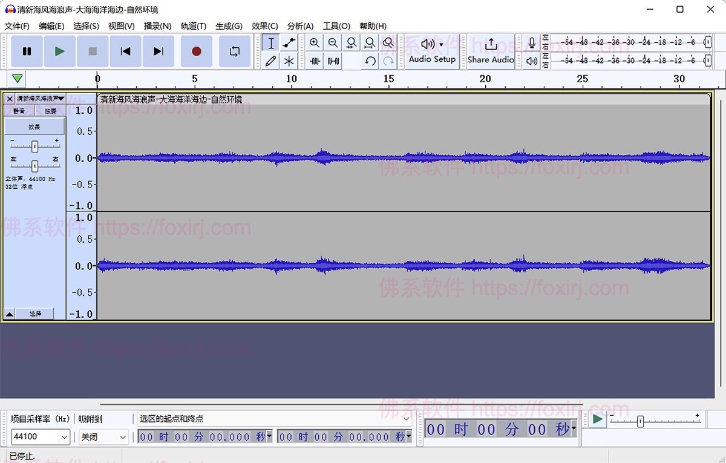Click the Zoom In magnifier icon

[x=315, y=42]
